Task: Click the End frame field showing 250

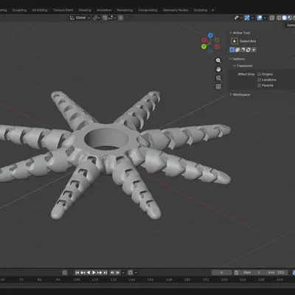Action: coord(276,272)
